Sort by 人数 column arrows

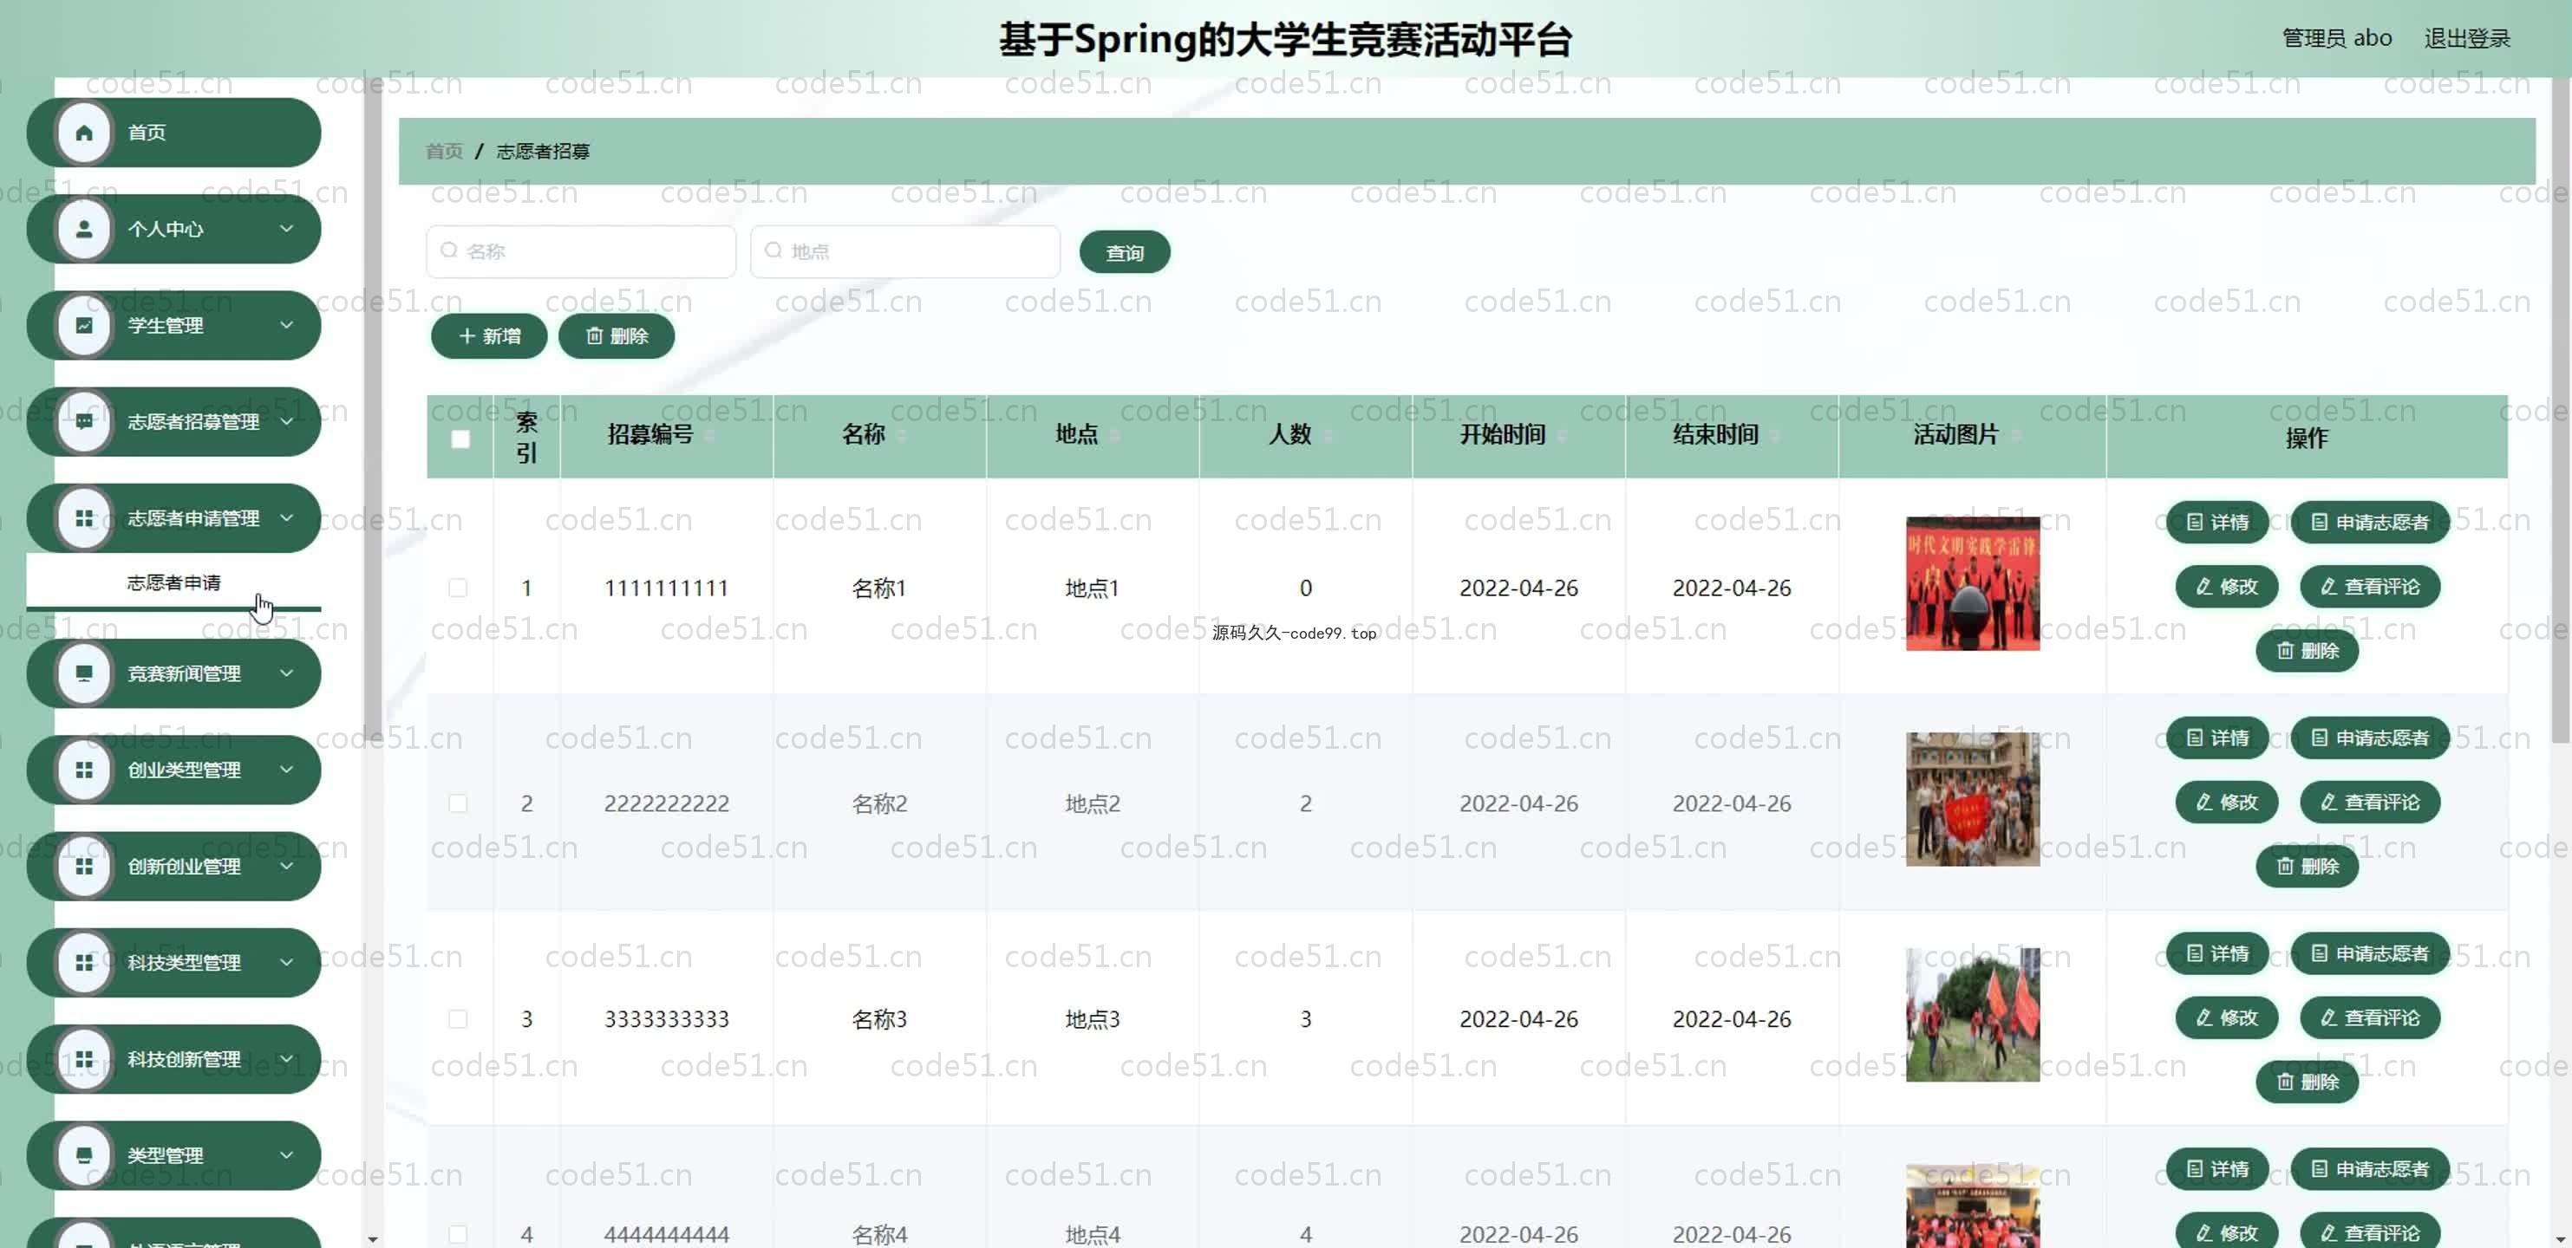point(1328,435)
